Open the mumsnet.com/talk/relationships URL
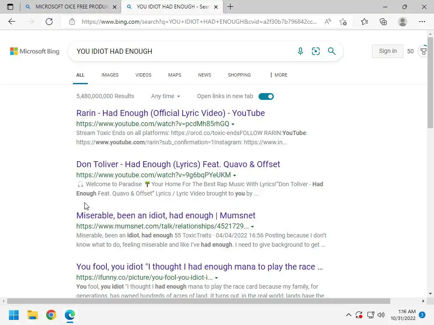The image size is (434, 325). point(162,226)
